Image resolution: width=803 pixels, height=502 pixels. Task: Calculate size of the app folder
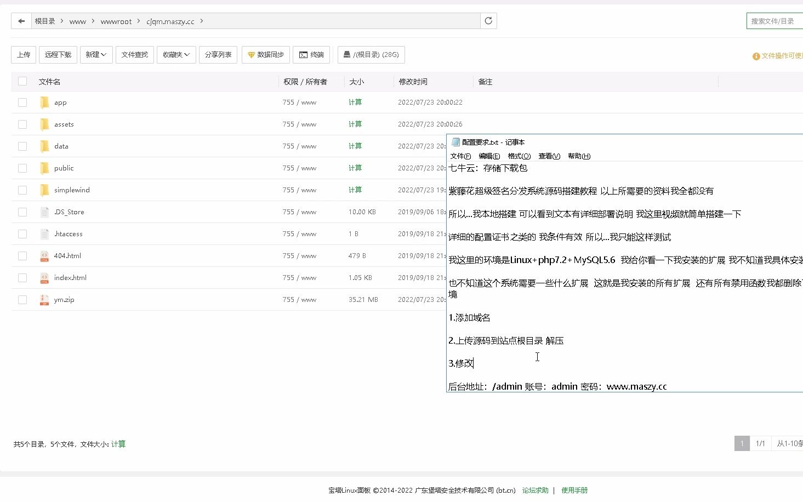tap(355, 102)
